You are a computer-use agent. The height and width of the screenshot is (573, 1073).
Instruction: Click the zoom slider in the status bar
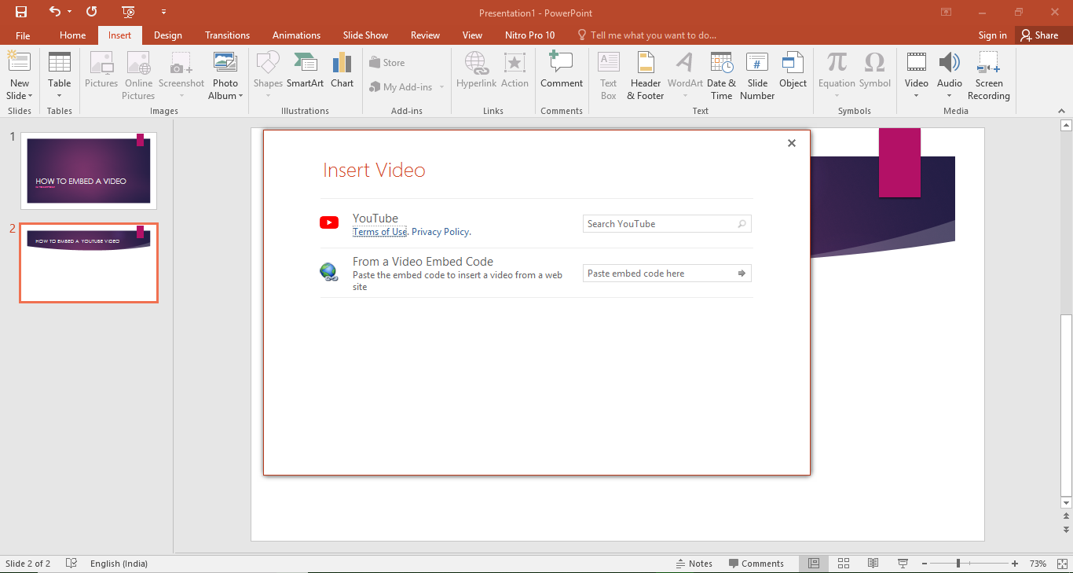click(958, 564)
